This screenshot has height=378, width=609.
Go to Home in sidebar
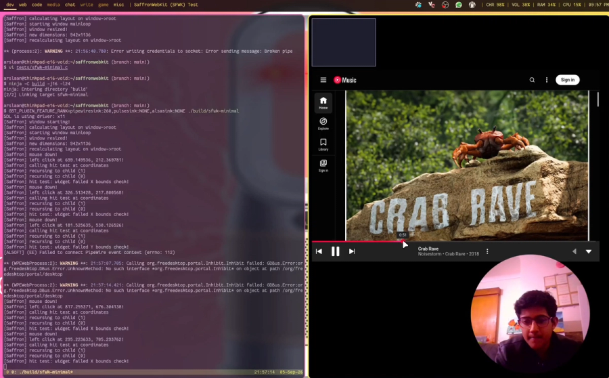323,103
